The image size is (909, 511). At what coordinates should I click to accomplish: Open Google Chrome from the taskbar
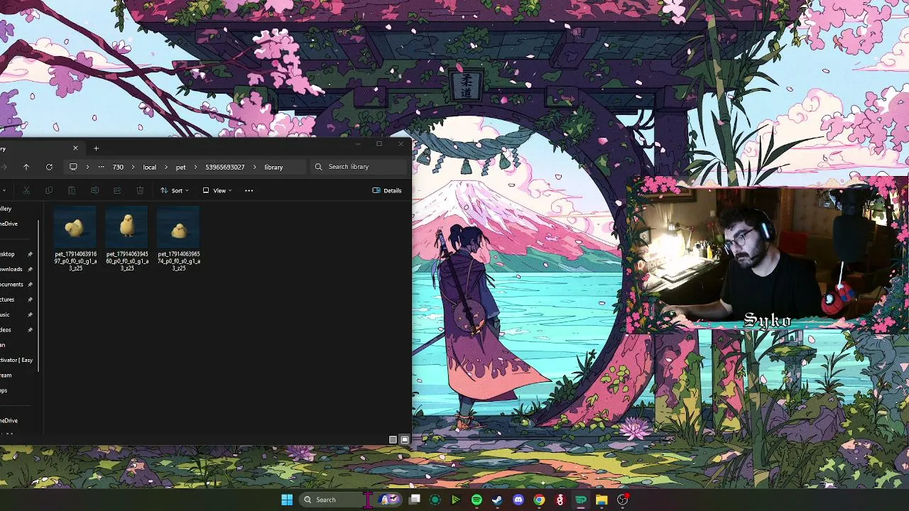539,500
